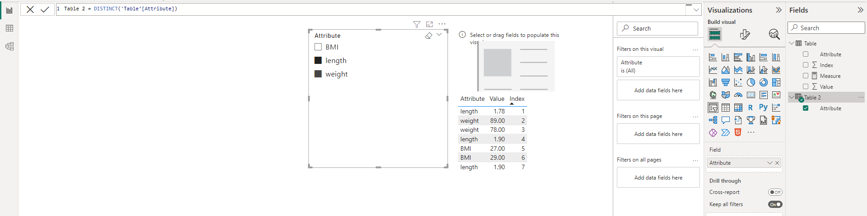The width and height of the screenshot is (867, 216).
Task: Open Filters on this visual options
Action: click(x=695, y=49)
